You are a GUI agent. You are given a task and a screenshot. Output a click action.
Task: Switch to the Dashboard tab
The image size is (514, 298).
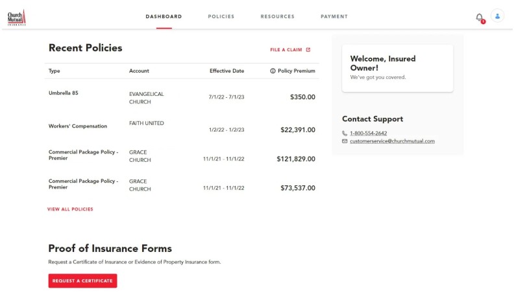(x=164, y=17)
